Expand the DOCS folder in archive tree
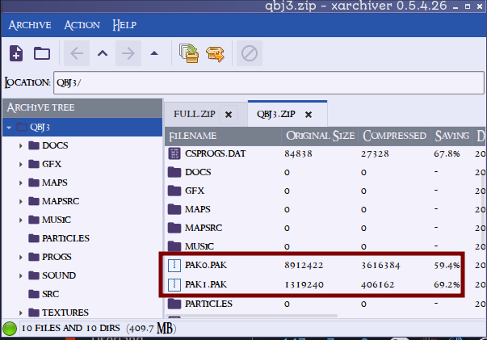The height and width of the screenshot is (340, 487). click(21, 145)
